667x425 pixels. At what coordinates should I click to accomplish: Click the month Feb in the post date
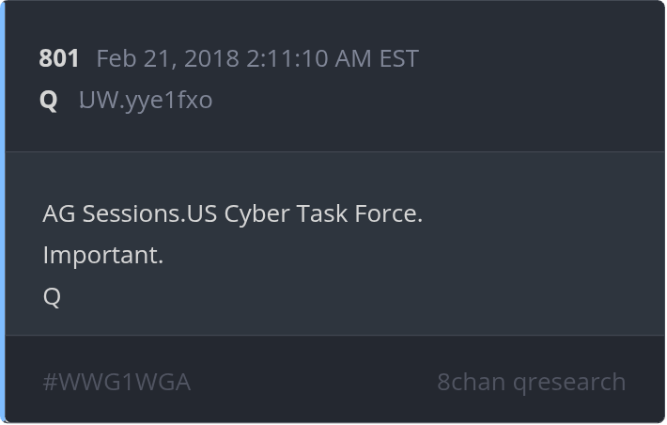115,58
